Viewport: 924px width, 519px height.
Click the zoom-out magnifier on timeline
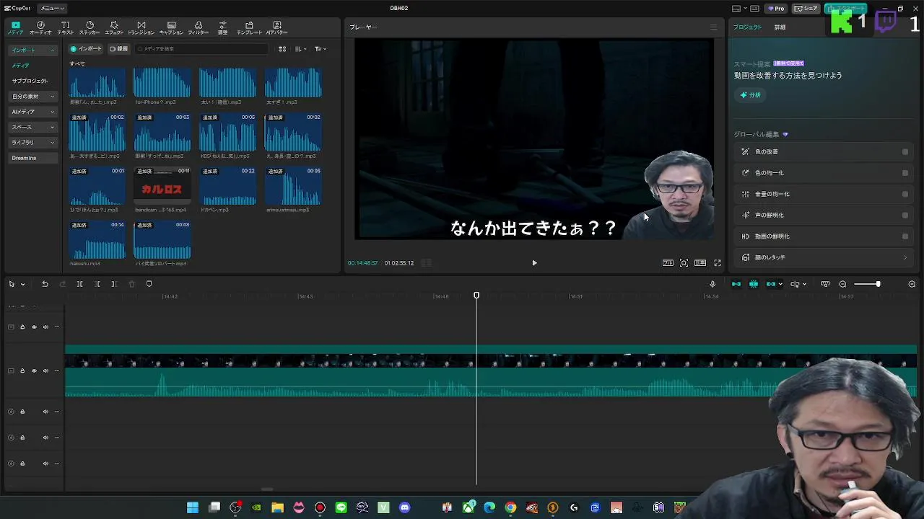842,284
